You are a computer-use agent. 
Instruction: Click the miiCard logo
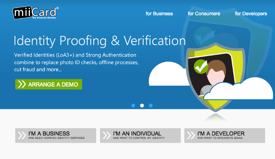(36, 13)
